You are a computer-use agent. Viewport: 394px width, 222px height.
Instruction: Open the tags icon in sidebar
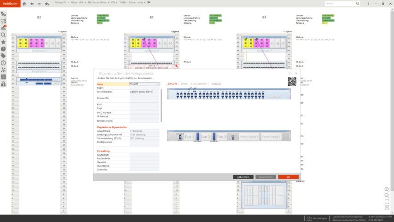pyautogui.click(x=3, y=56)
